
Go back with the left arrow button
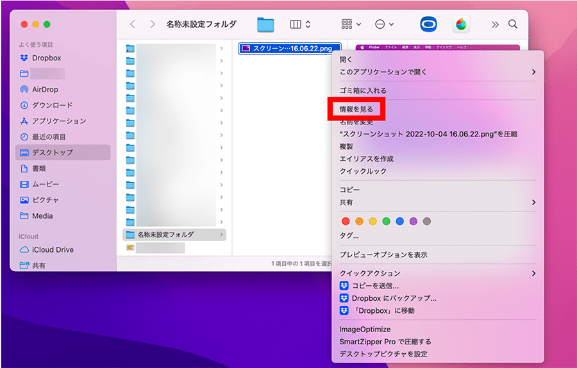coord(133,24)
